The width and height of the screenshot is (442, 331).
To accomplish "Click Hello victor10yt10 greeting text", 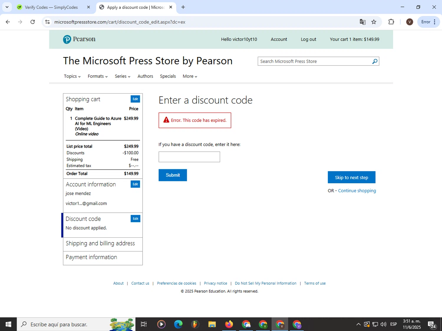I will (x=239, y=39).
